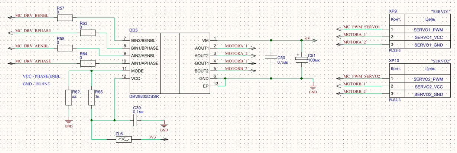Click the EP pin label on DD5
This screenshot has width=457, height=153.
tap(206, 86)
